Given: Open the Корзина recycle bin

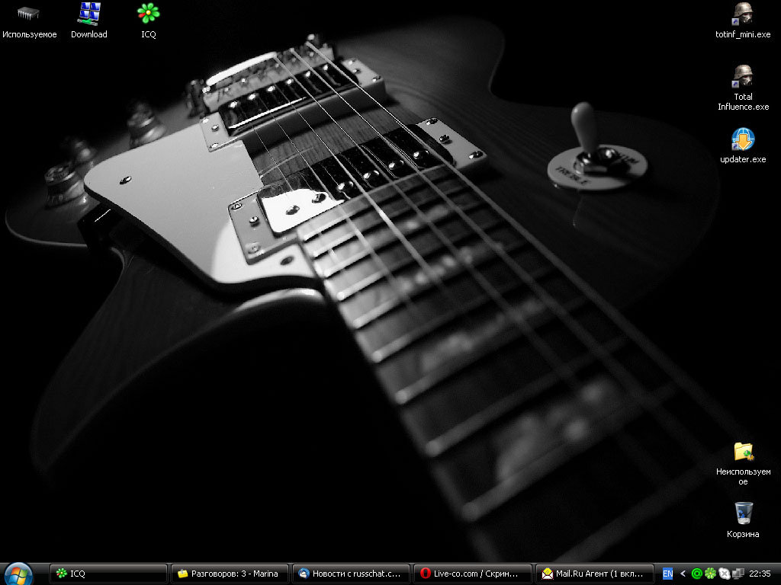Looking at the screenshot, I should [x=743, y=513].
